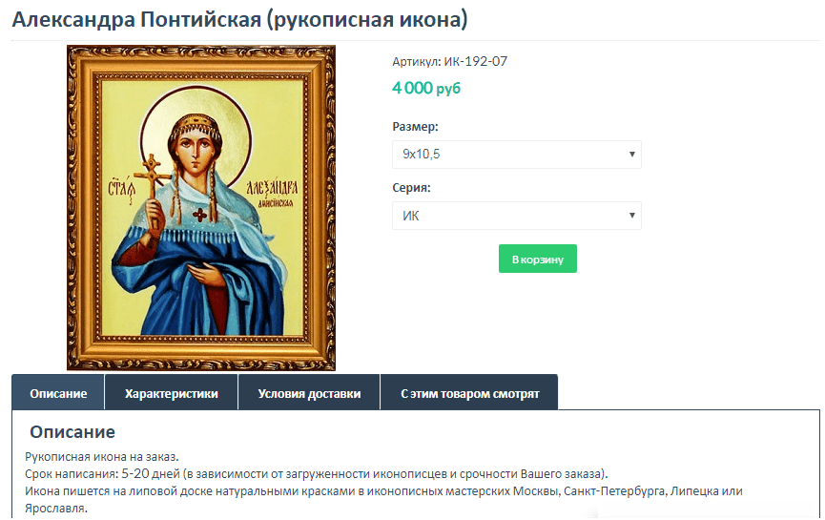Screen dimensions: 825x520
Task: Click the arrow of the series selector
Action: tap(632, 216)
